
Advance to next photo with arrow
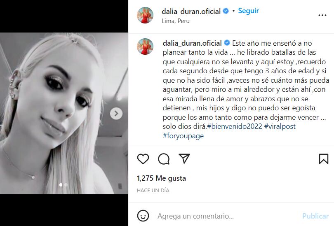coord(116,113)
